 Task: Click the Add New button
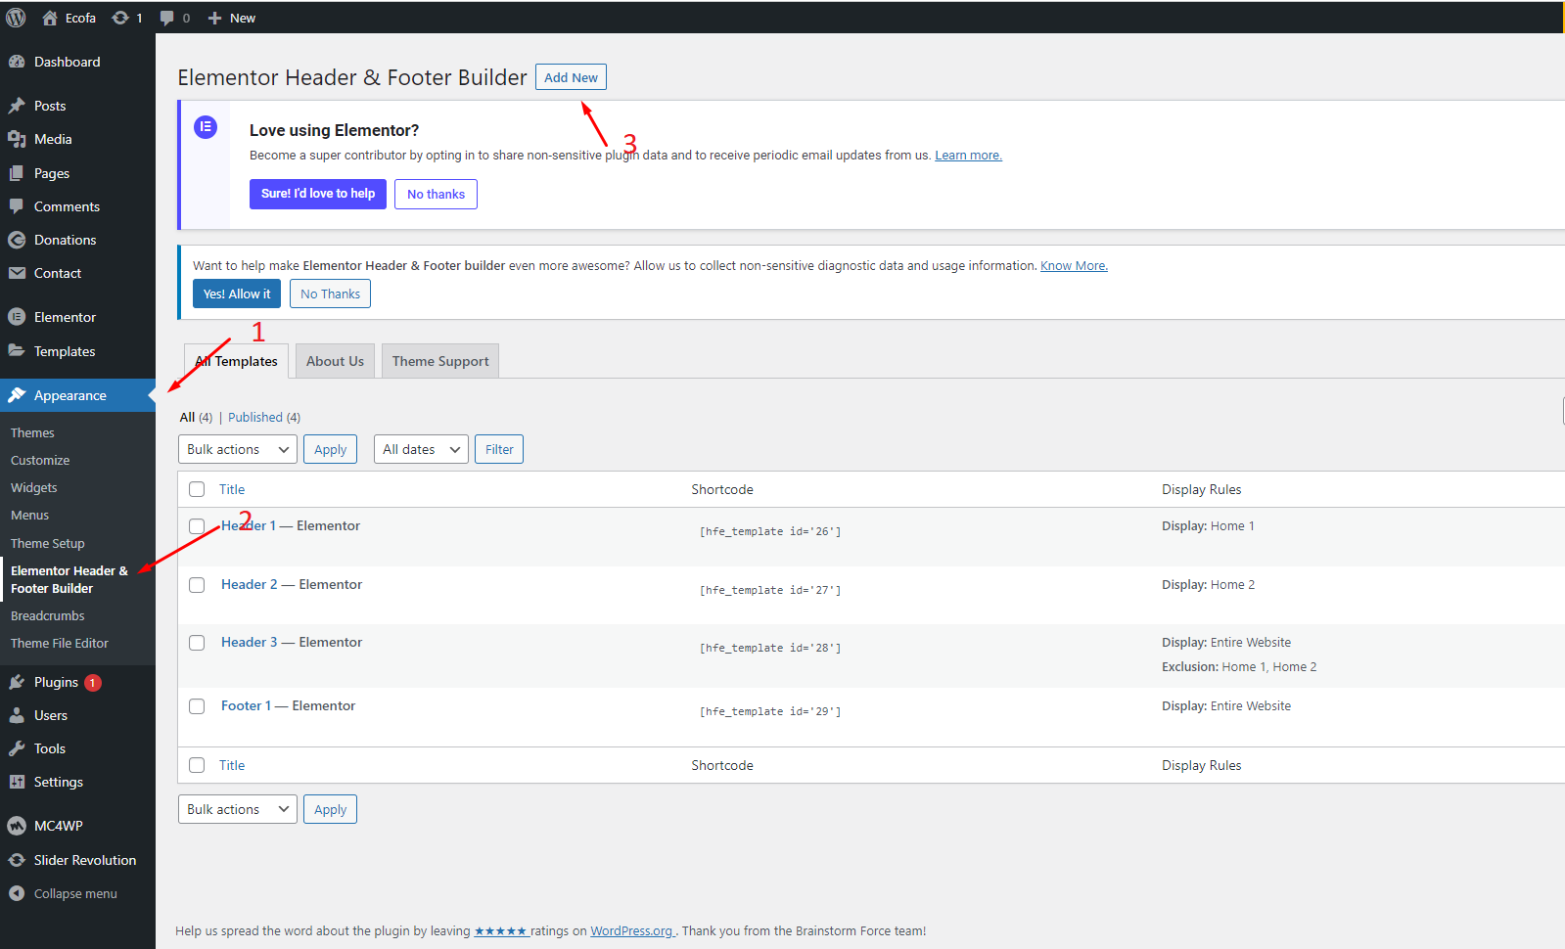[571, 77]
